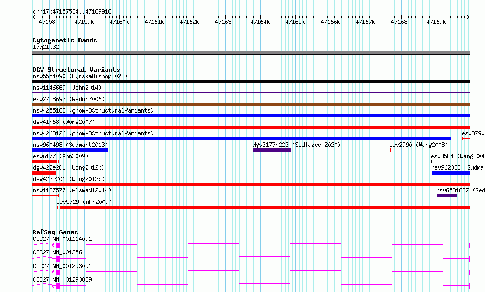Open transcript CDC27|NM_001114091 label
Screen dimensions: 485x292
point(62,239)
